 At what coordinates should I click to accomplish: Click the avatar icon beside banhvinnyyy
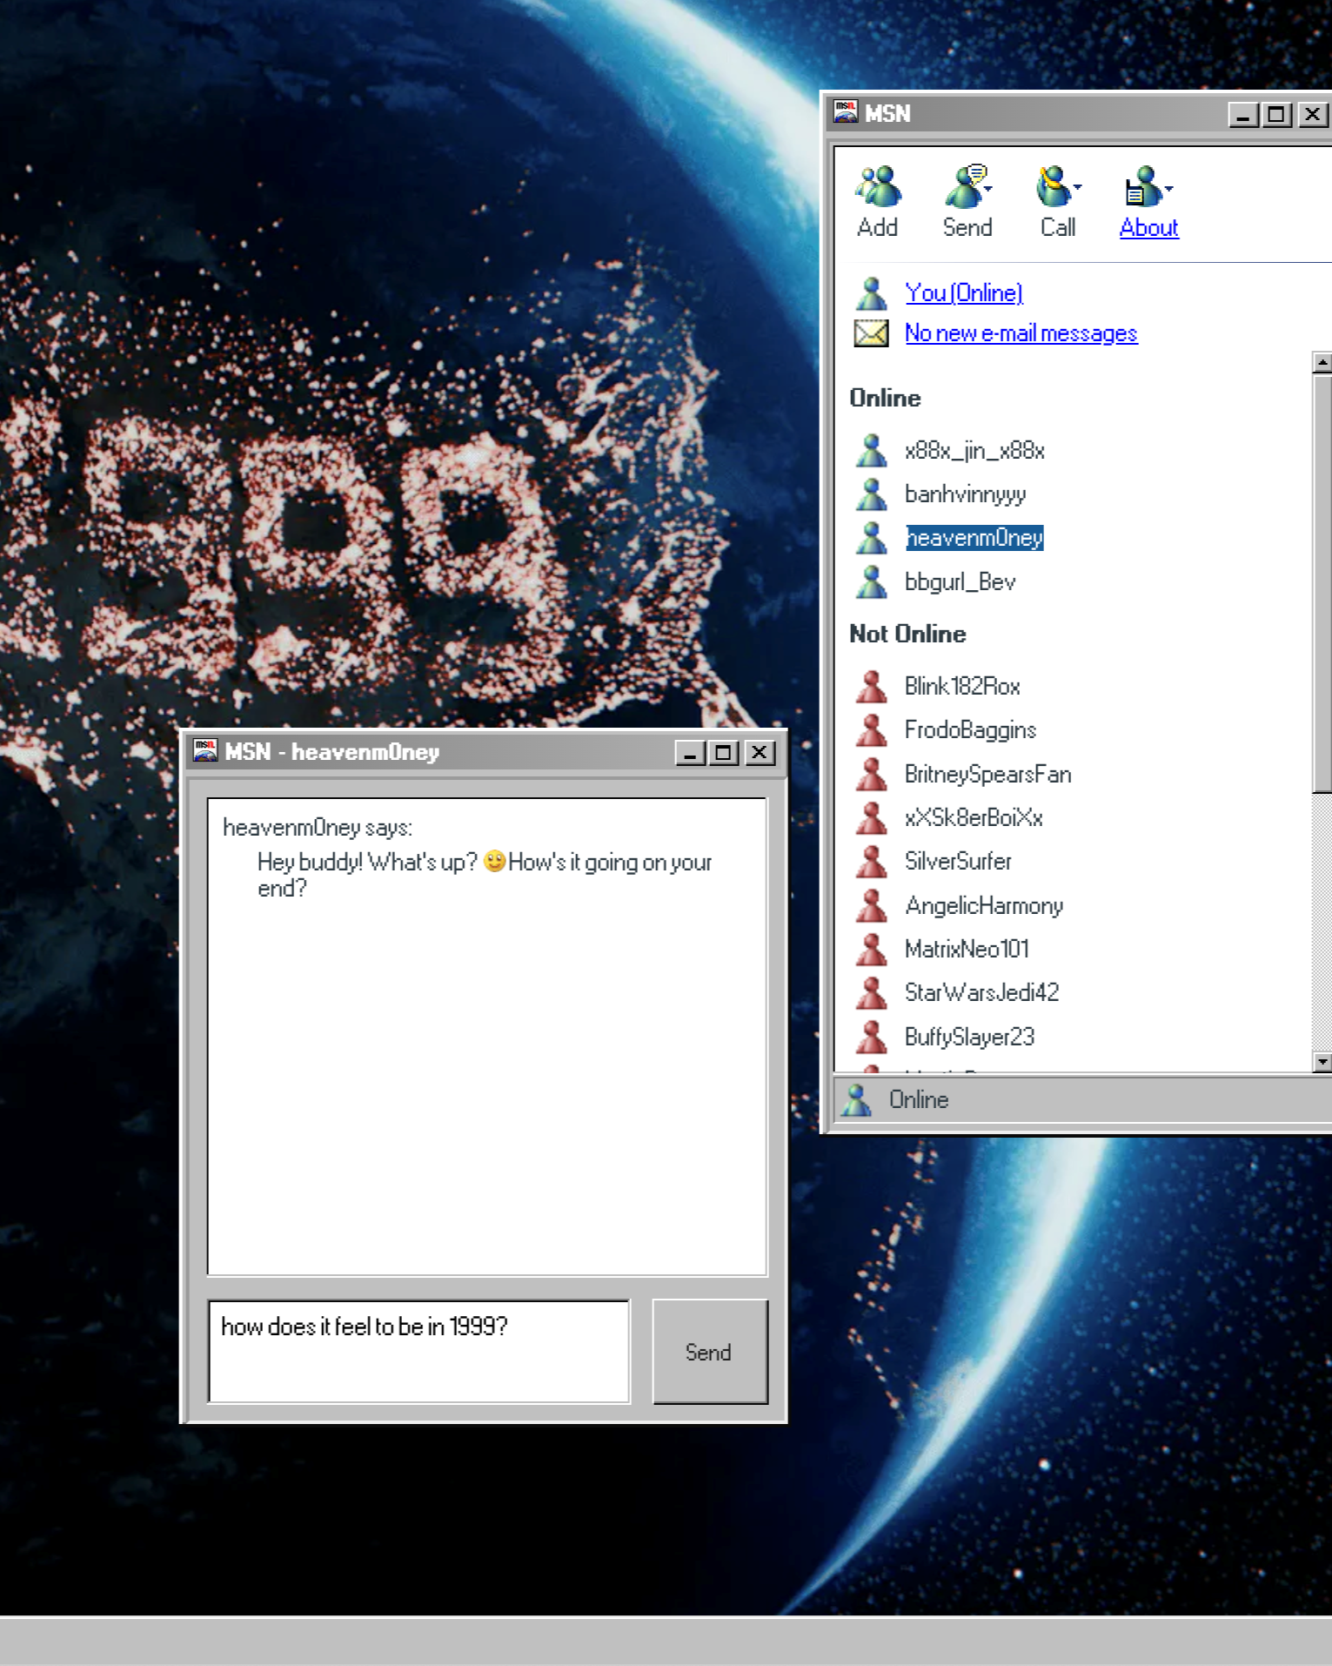point(871,494)
